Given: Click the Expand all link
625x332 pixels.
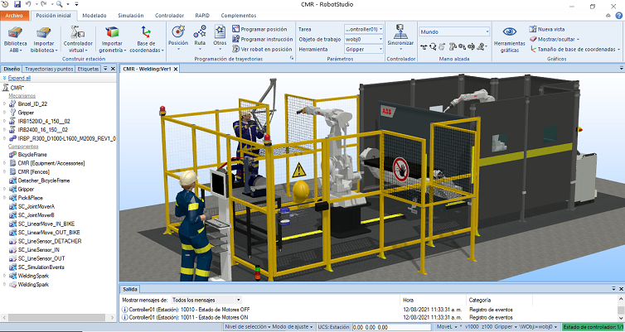Looking at the screenshot, I should pos(19,78).
